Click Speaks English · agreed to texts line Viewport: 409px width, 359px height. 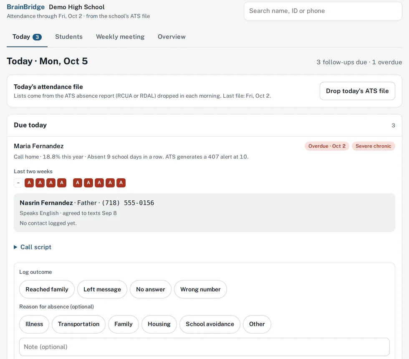coord(68,213)
